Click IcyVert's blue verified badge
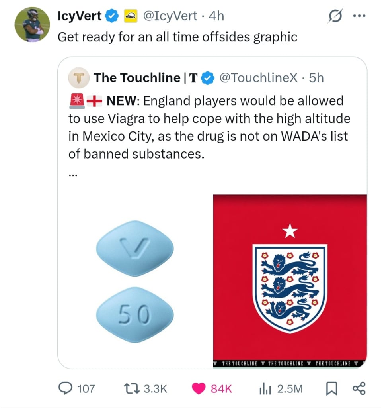 (x=112, y=16)
